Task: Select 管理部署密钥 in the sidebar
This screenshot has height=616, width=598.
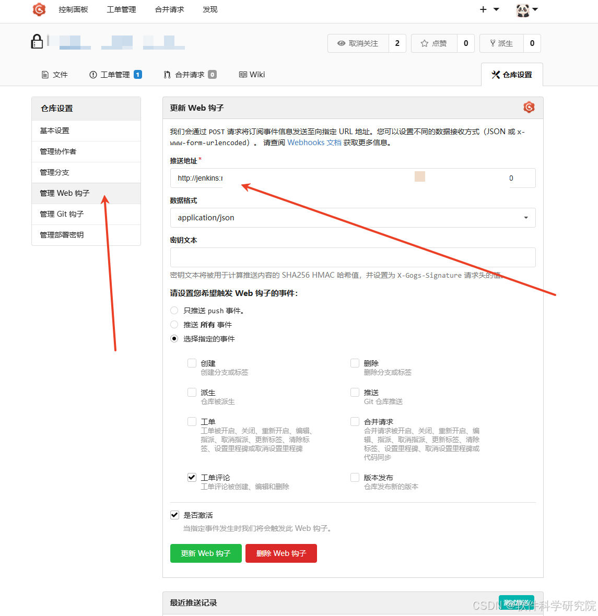Action: click(86, 234)
